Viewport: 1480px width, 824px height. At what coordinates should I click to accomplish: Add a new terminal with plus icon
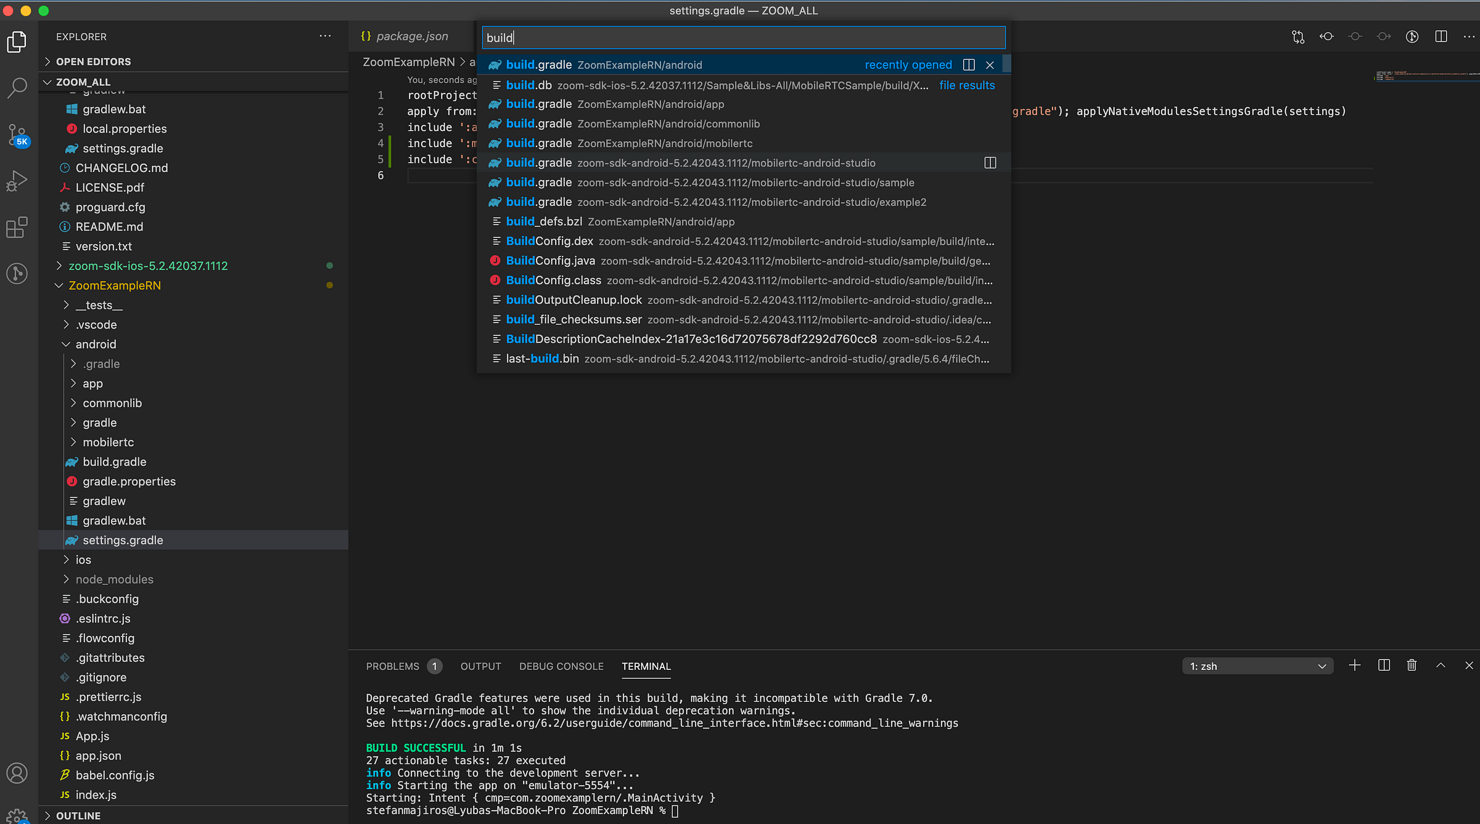point(1355,666)
